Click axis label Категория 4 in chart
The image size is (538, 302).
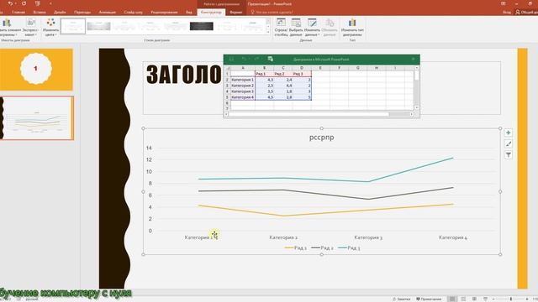[453, 237]
